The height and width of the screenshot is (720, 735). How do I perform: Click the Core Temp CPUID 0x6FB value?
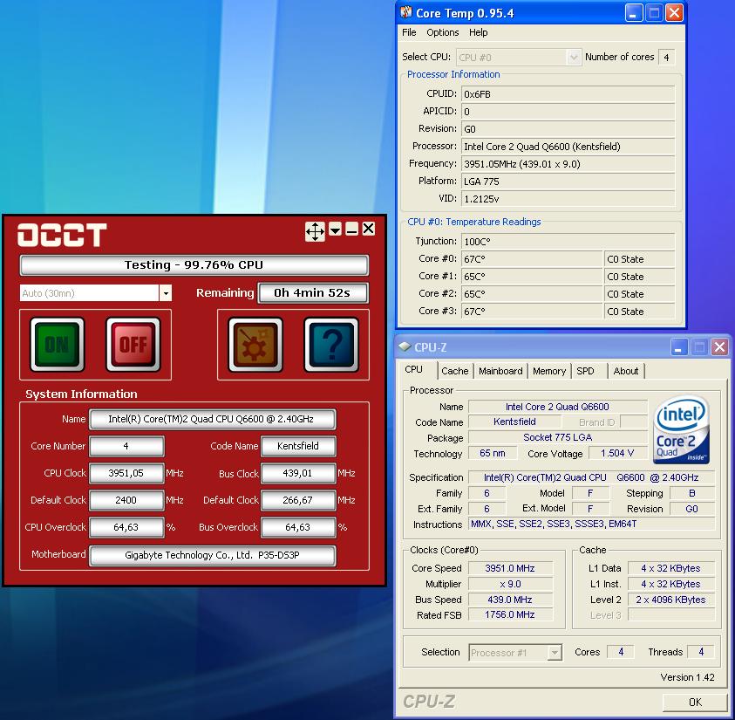click(568, 94)
